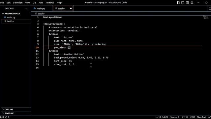Click '<BoxLayoutDemo>:' on line 3

pos(54,24)
